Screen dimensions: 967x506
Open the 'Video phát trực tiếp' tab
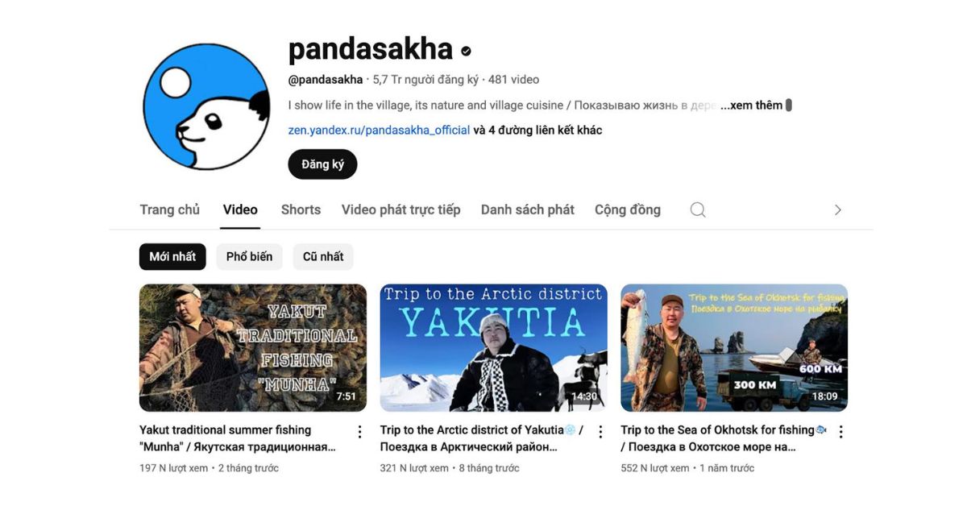(x=401, y=209)
